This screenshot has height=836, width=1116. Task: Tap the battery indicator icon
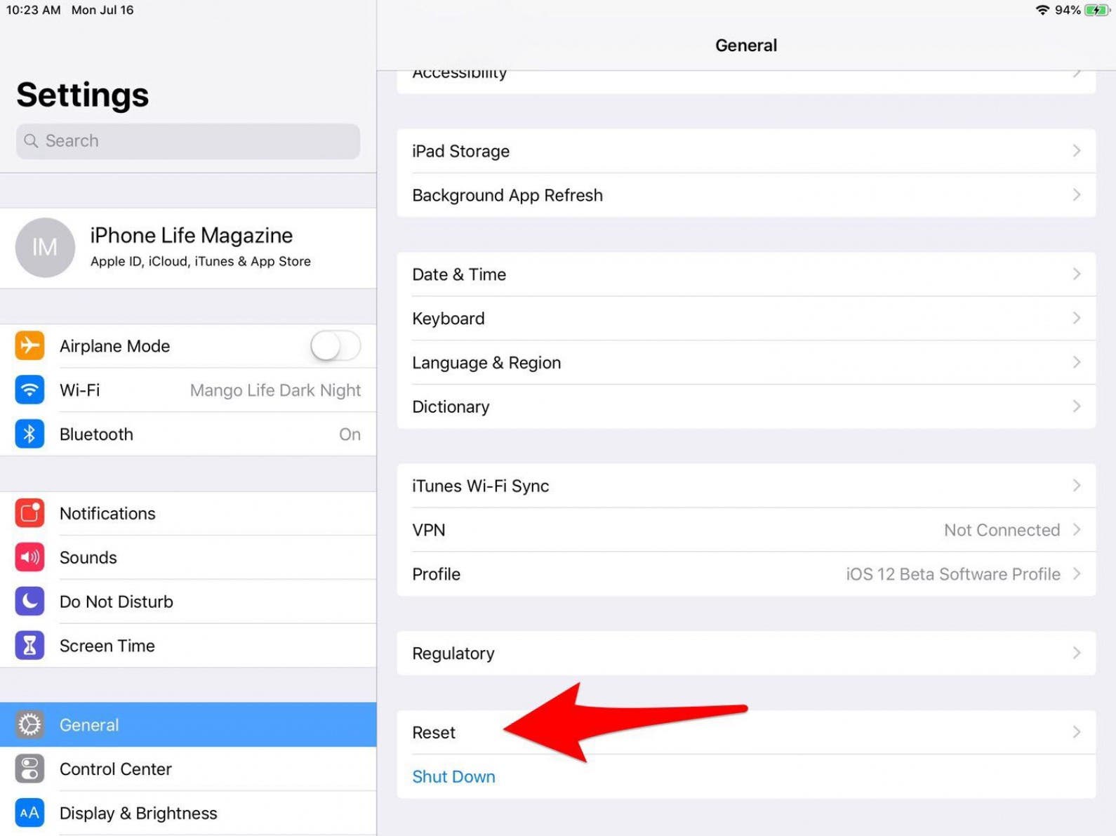pos(1097,10)
